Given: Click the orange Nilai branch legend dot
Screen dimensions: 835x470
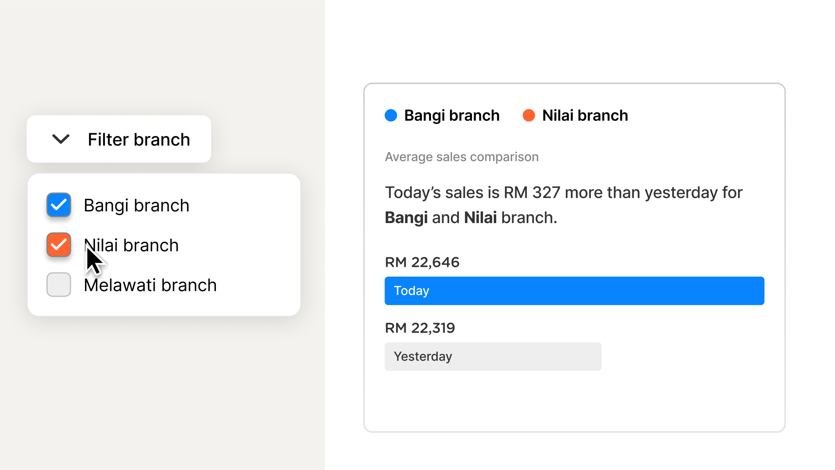Looking at the screenshot, I should (x=529, y=115).
